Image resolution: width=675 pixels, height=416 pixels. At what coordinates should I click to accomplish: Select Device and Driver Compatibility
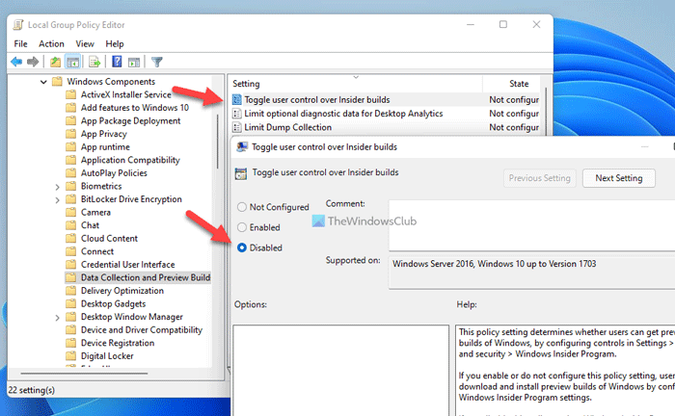coord(142,330)
